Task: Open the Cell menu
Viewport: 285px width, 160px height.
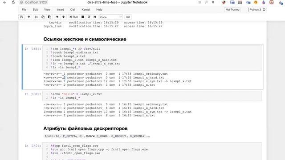Action: tap(73, 10)
